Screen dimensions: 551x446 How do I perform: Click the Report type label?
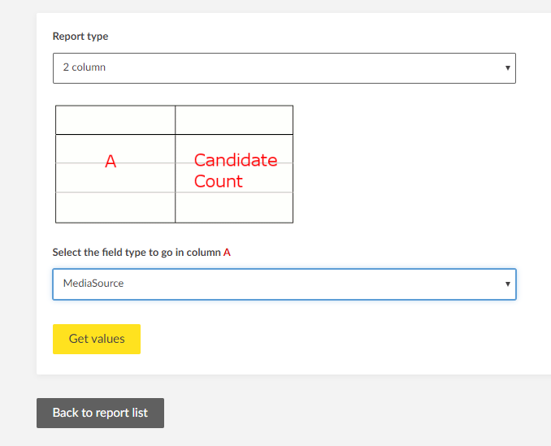(x=80, y=37)
